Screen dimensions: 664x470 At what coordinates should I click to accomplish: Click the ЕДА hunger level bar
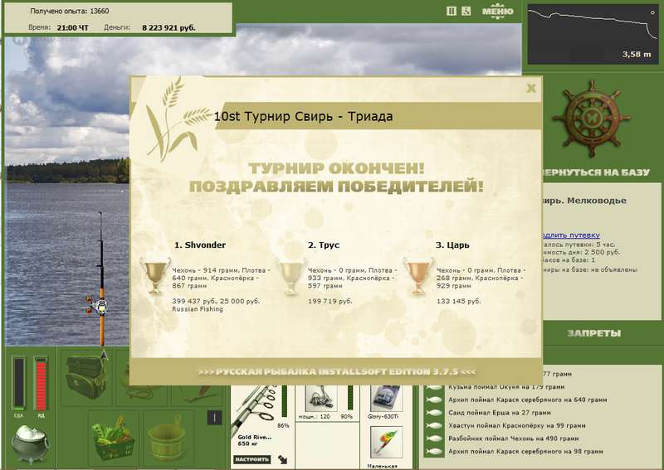tap(18, 383)
